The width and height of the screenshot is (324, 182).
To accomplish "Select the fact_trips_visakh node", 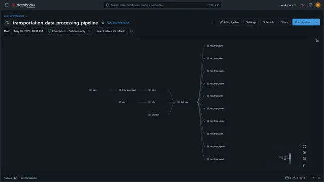I will click(216, 71).
